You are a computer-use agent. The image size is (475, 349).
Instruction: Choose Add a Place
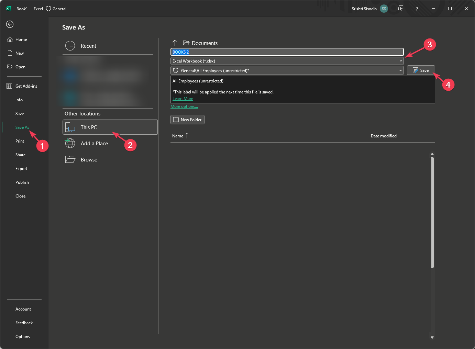point(110,144)
